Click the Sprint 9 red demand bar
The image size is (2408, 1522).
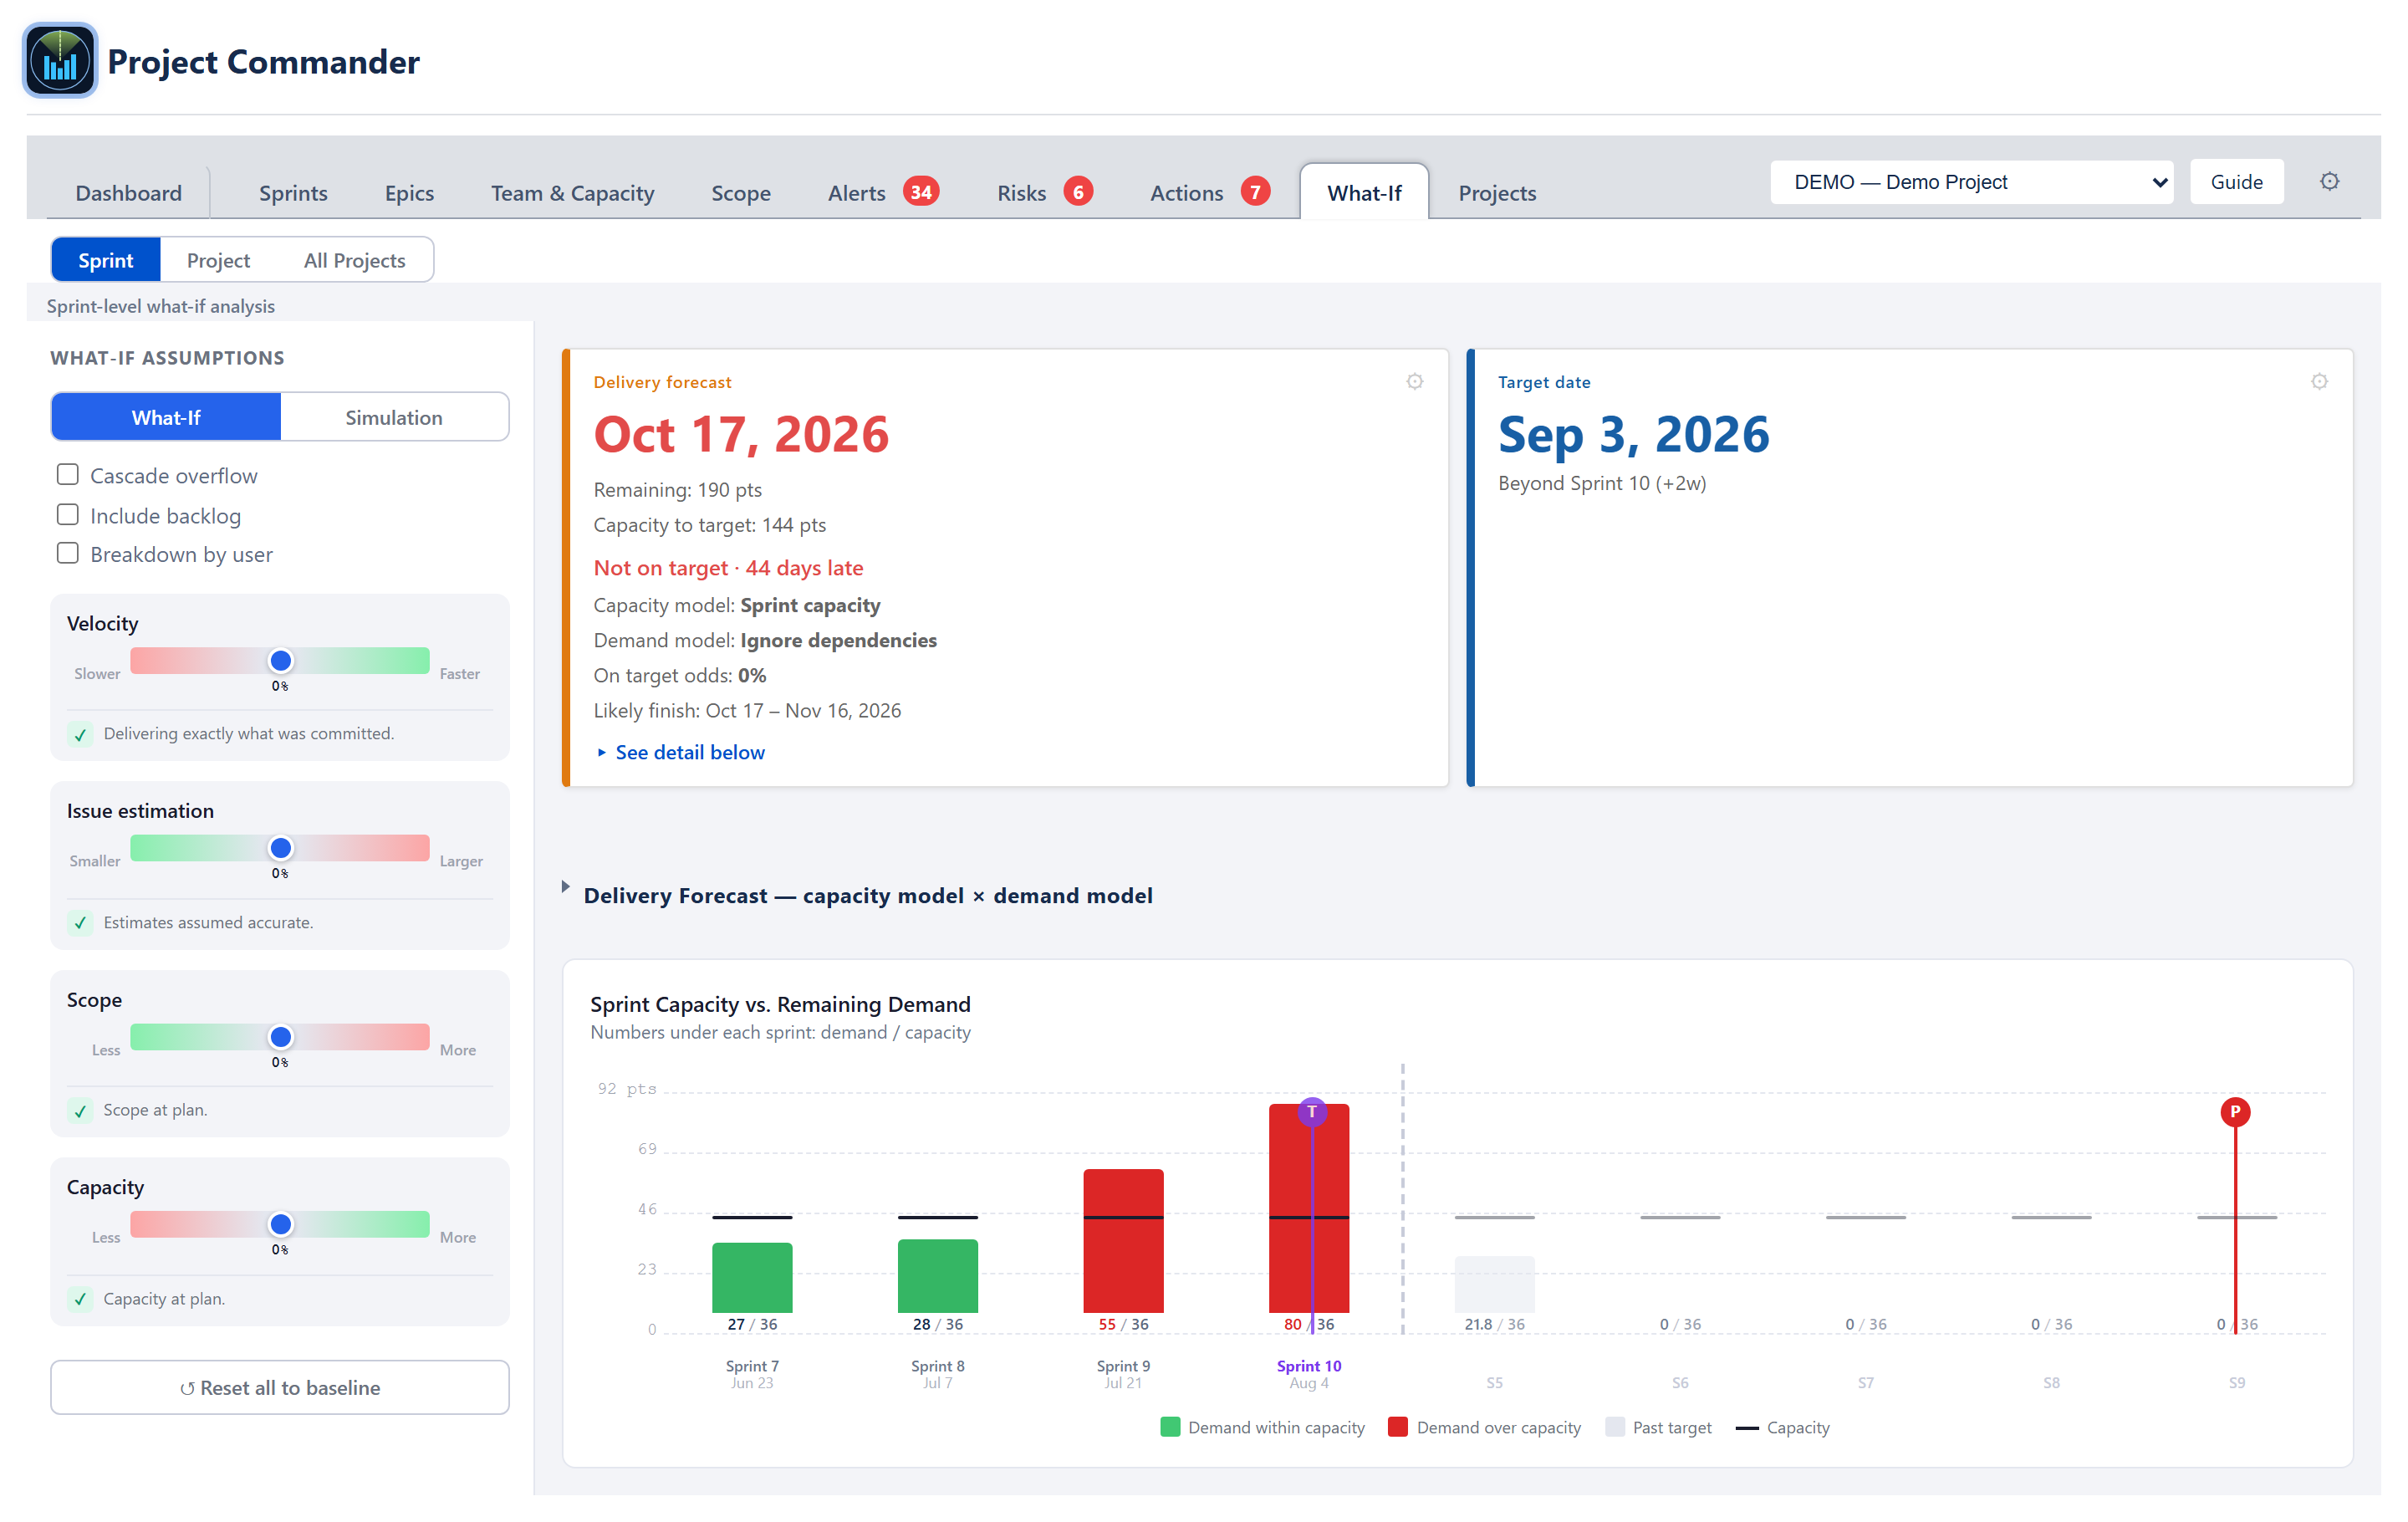[1123, 1240]
